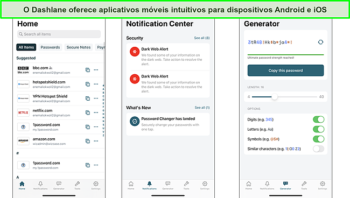Open Notifications in Home screen nav bar

[40, 186]
